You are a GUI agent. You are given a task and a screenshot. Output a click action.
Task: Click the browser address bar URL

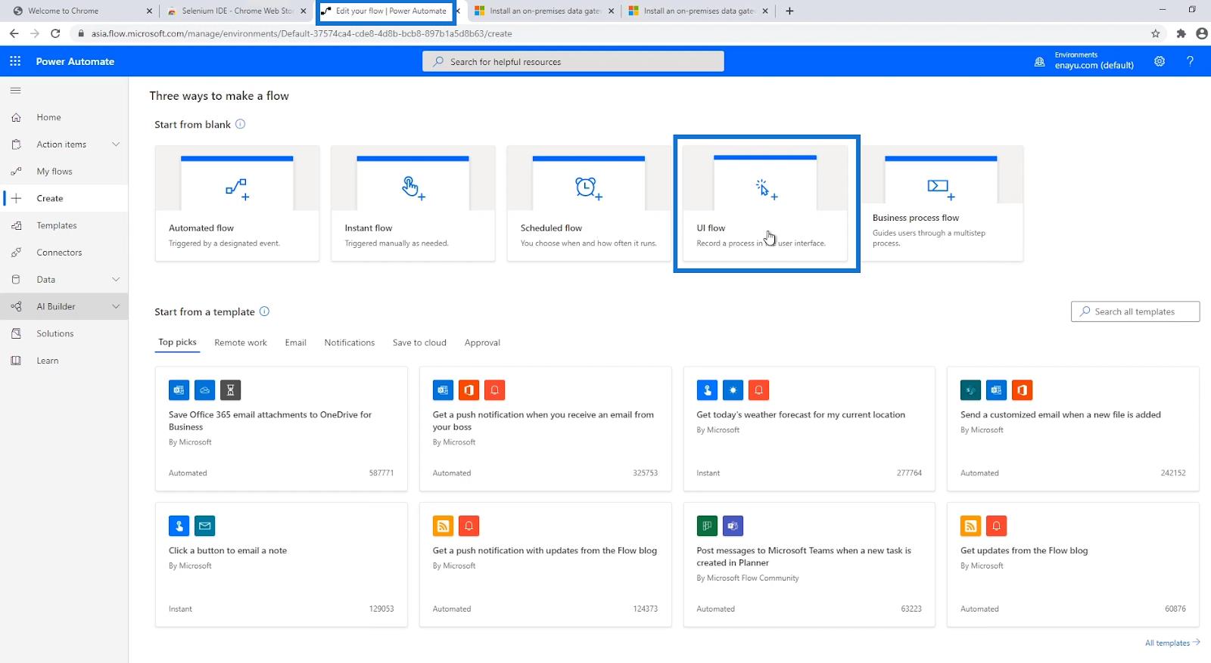pos(301,33)
